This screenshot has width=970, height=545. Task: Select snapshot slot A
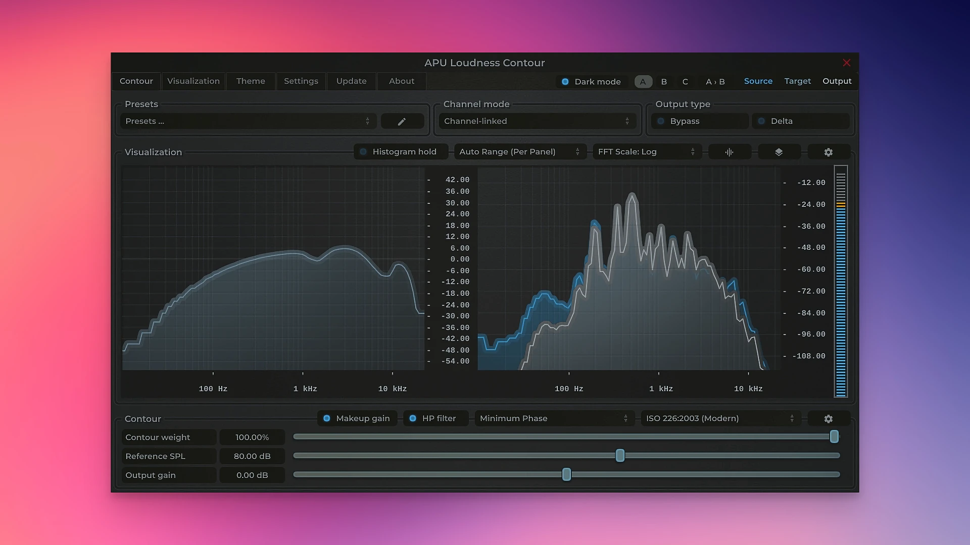tap(643, 81)
